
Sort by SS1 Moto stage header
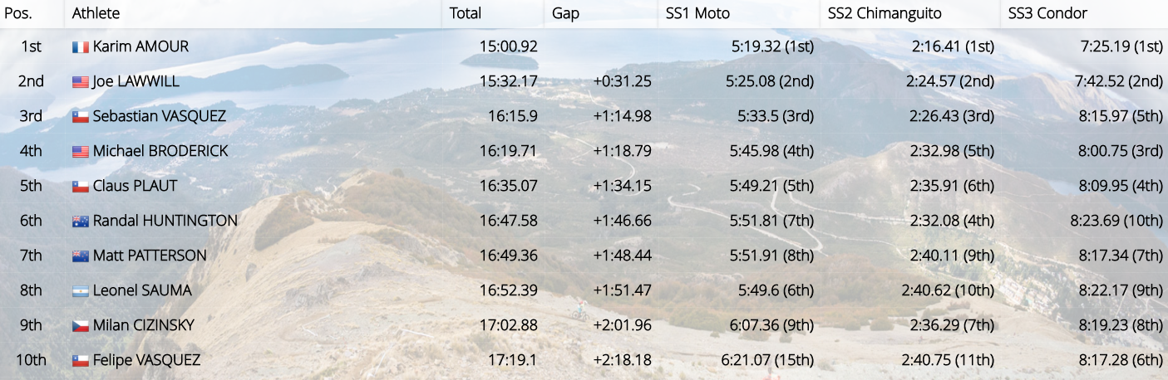point(698,13)
